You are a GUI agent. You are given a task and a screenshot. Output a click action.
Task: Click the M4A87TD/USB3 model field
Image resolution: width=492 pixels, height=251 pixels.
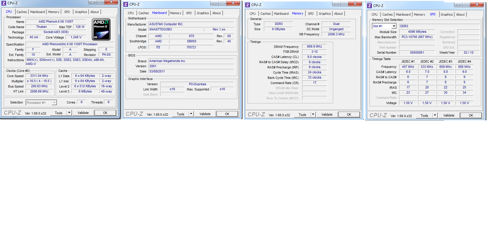(x=176, y=29)
